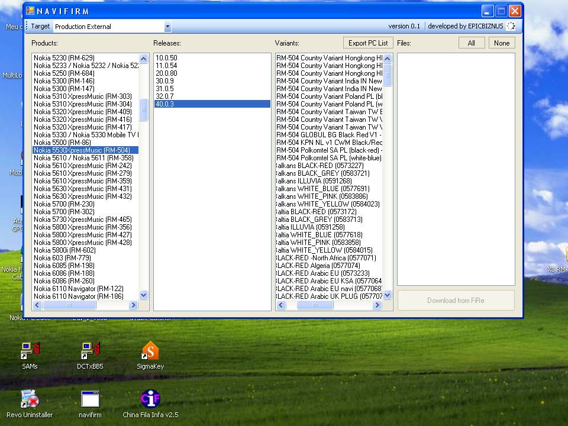This screenshot has width=568, height=426.
Task: Launch SigmaKey from the desktop
Action: pyautogui.click(x=150, y=356)
